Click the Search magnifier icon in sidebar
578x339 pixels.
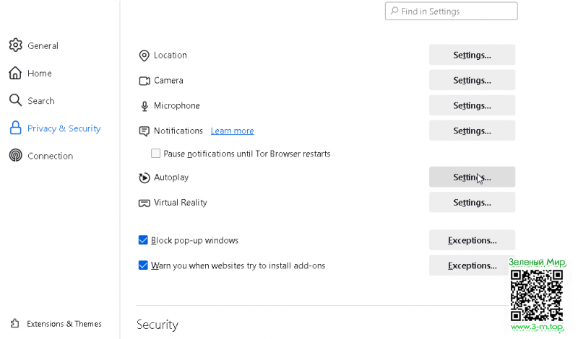tap(15, 100)
